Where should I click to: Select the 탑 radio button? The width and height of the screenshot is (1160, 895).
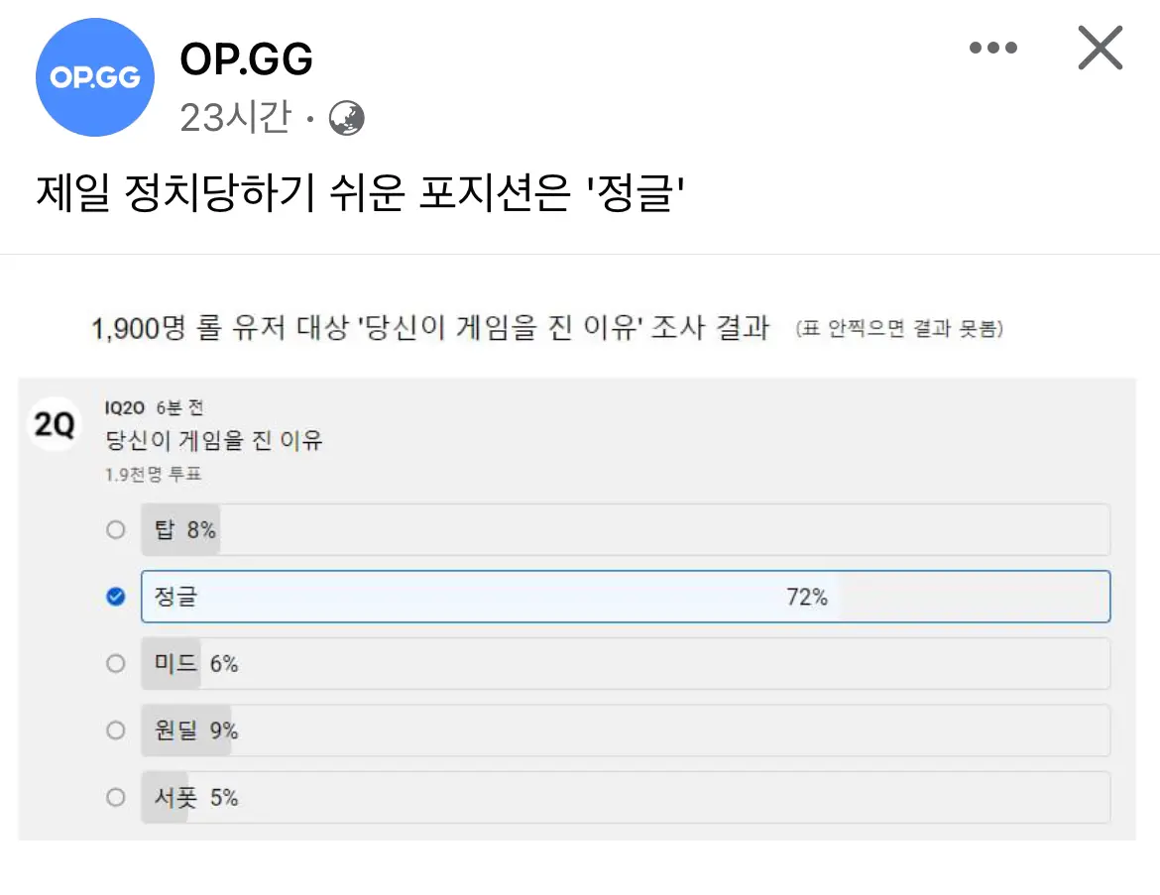[x=115, y=529]
